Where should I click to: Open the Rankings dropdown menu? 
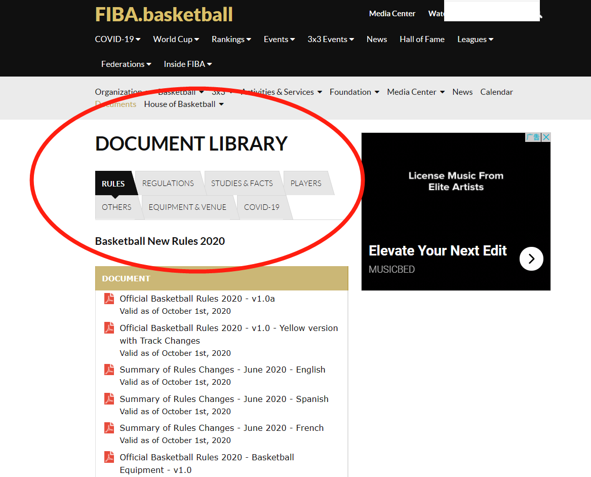pos(231,39)
